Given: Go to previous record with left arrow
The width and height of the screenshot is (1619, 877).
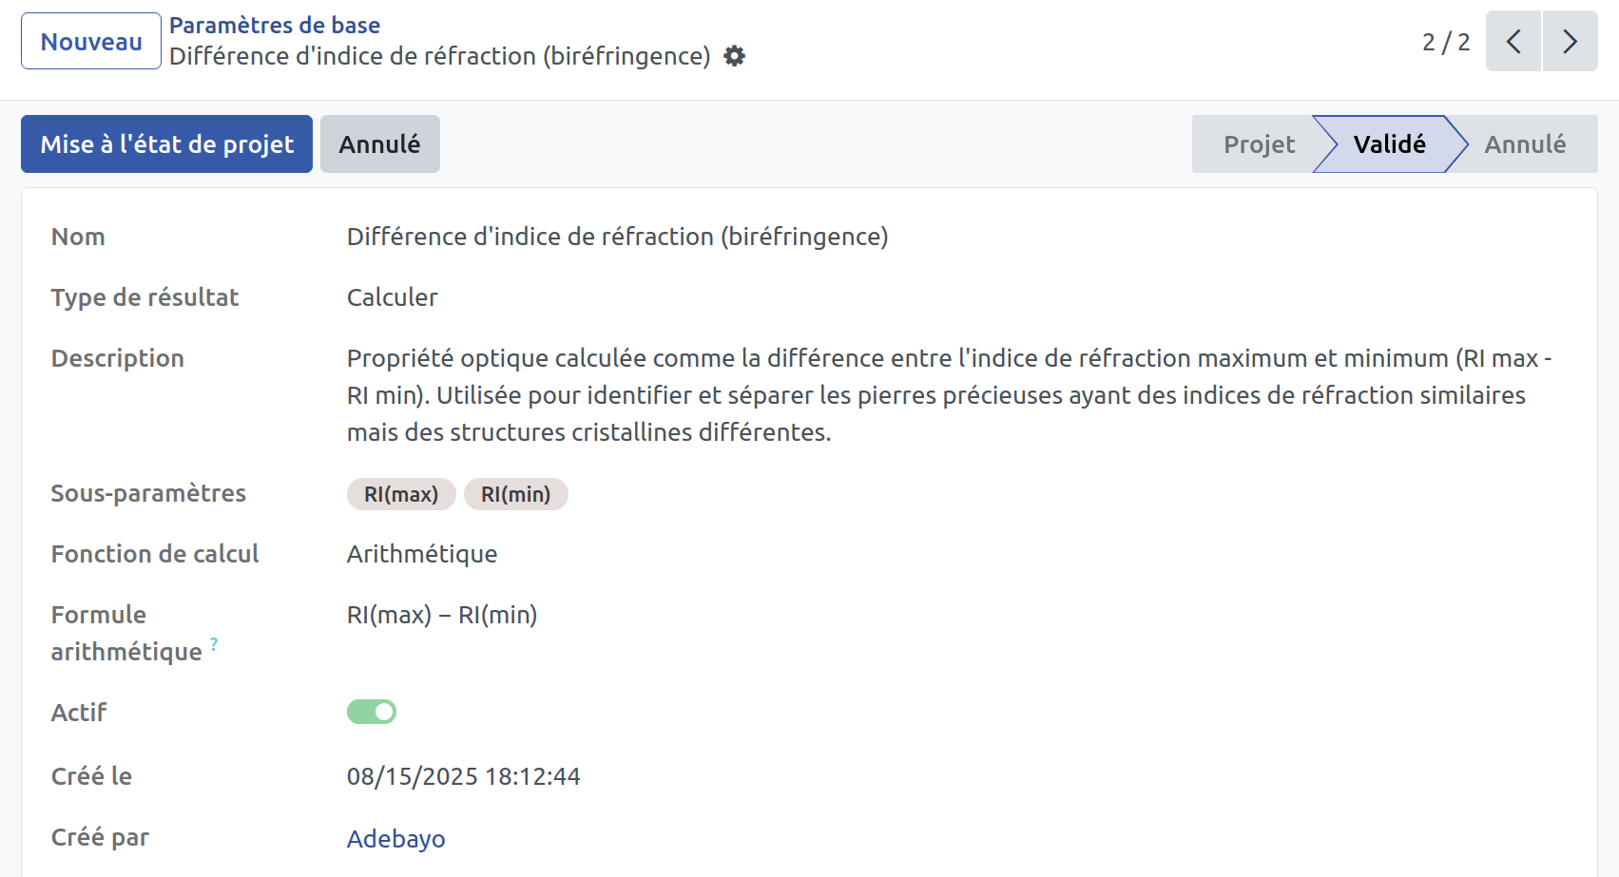Looking at the screenshot, I should click(x=1513, y=41).
